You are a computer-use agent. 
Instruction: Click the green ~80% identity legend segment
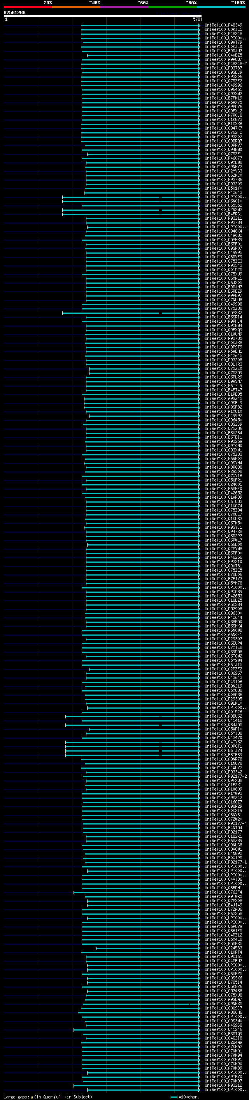tap(173, 7)
